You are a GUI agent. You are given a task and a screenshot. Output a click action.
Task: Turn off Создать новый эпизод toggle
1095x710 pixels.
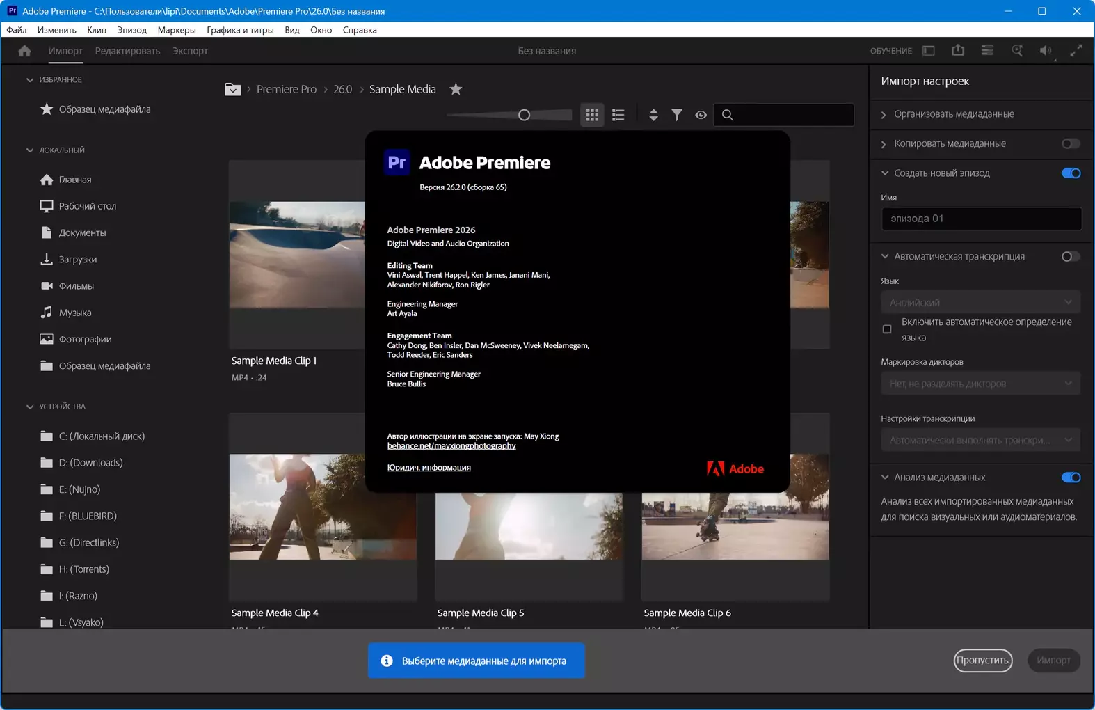(1070, 173)
